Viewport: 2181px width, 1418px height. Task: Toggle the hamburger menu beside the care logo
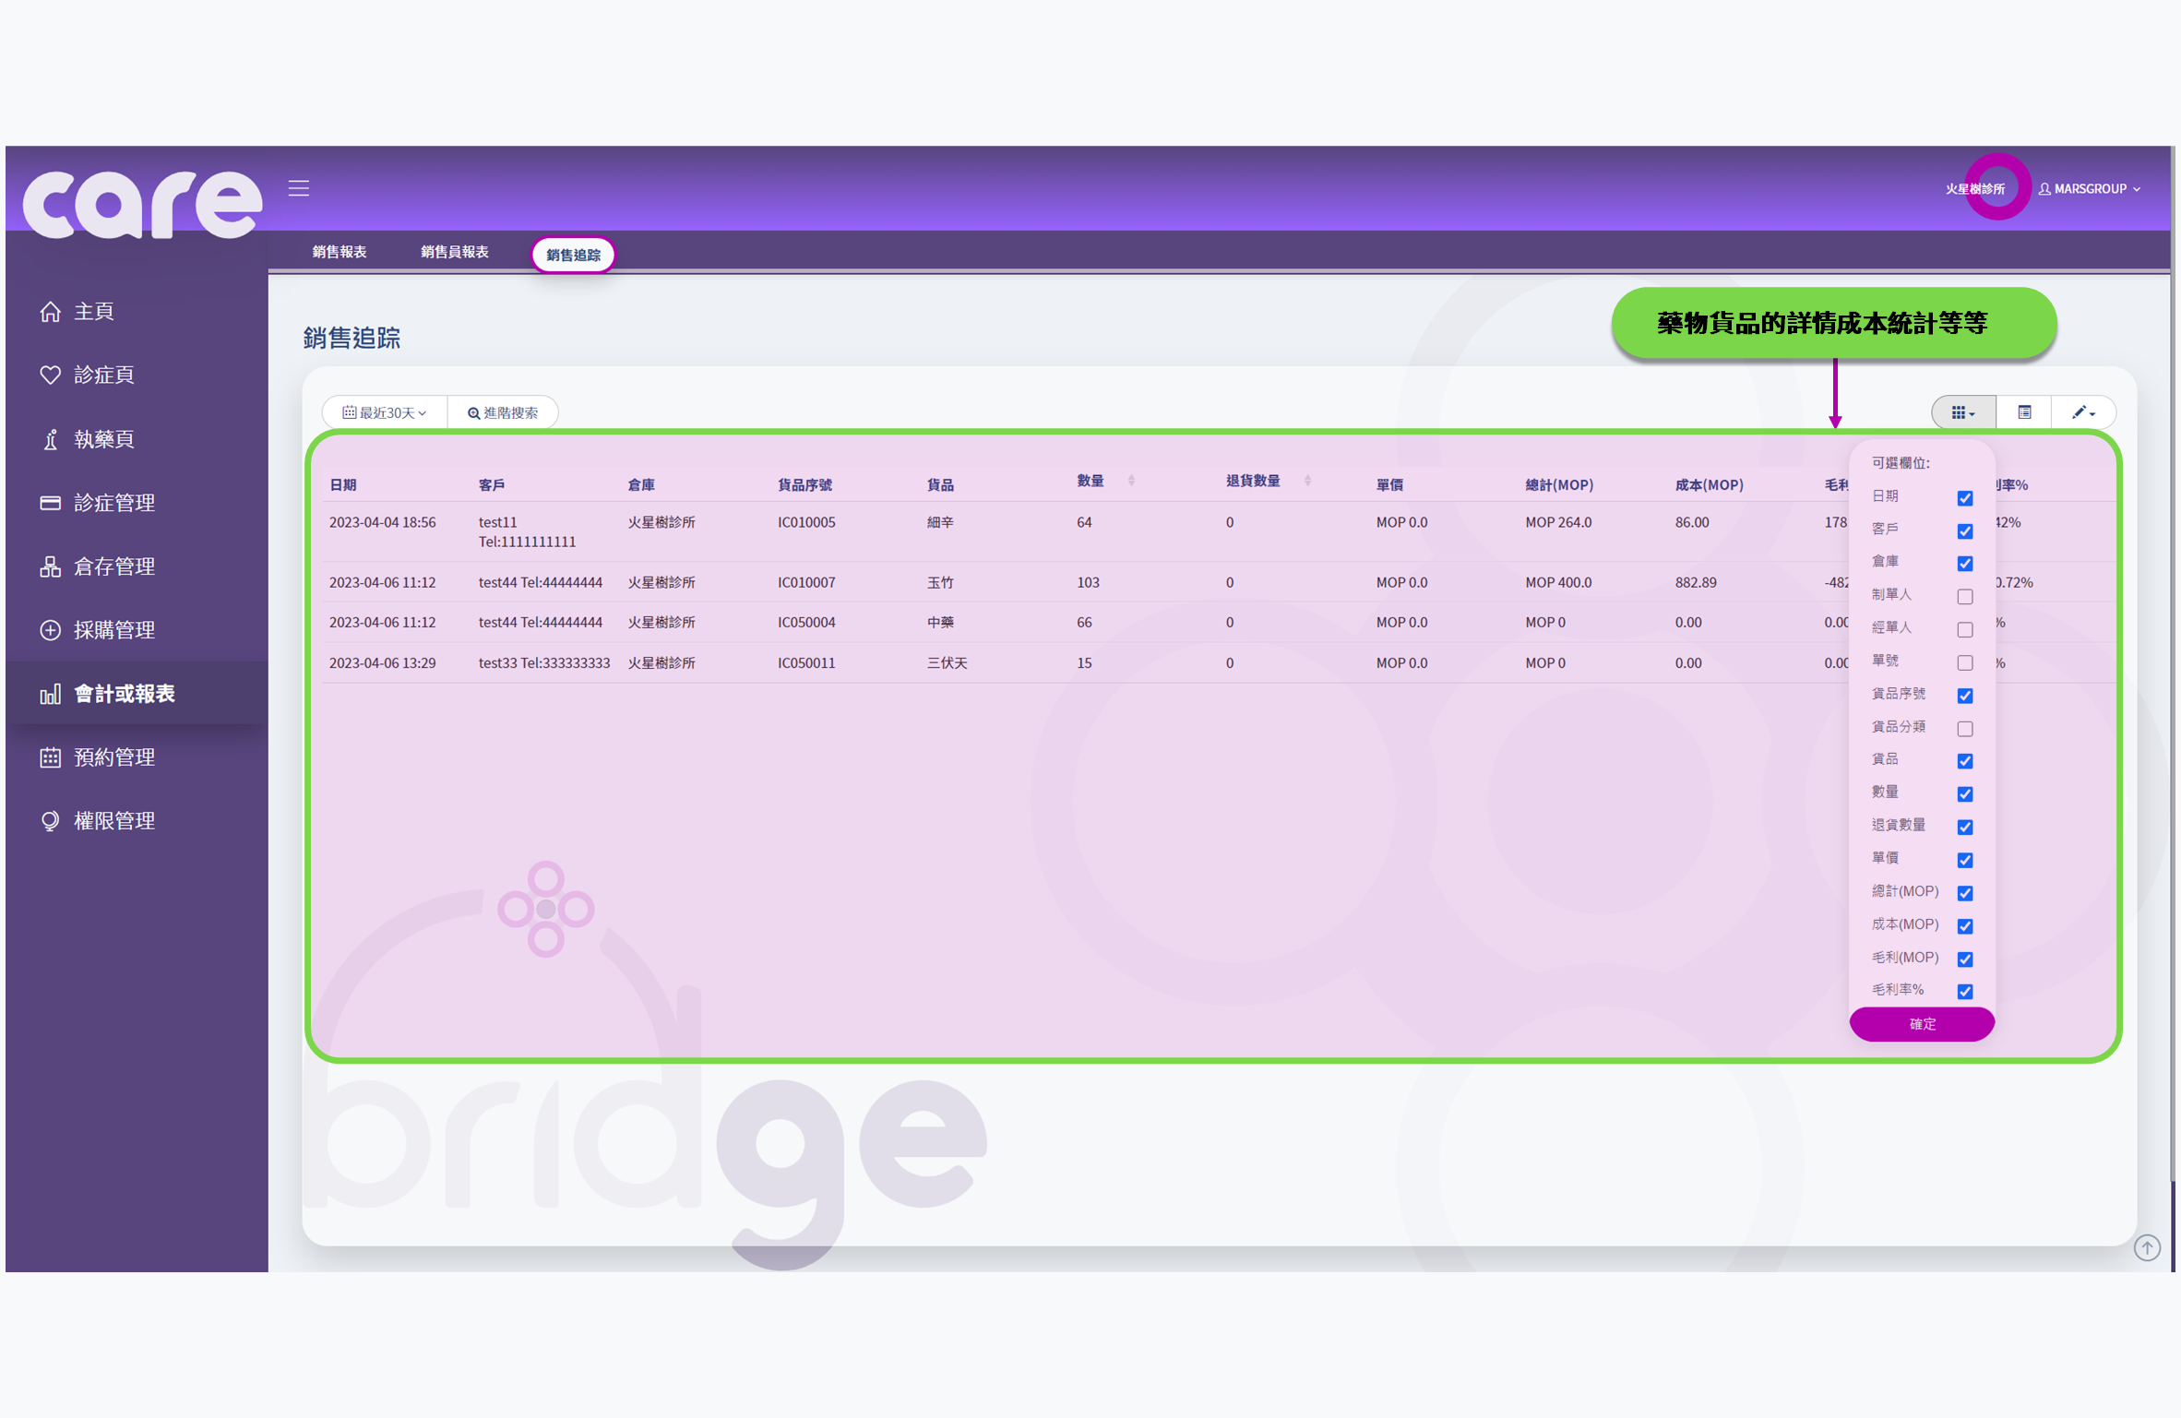tap(298, 187)
